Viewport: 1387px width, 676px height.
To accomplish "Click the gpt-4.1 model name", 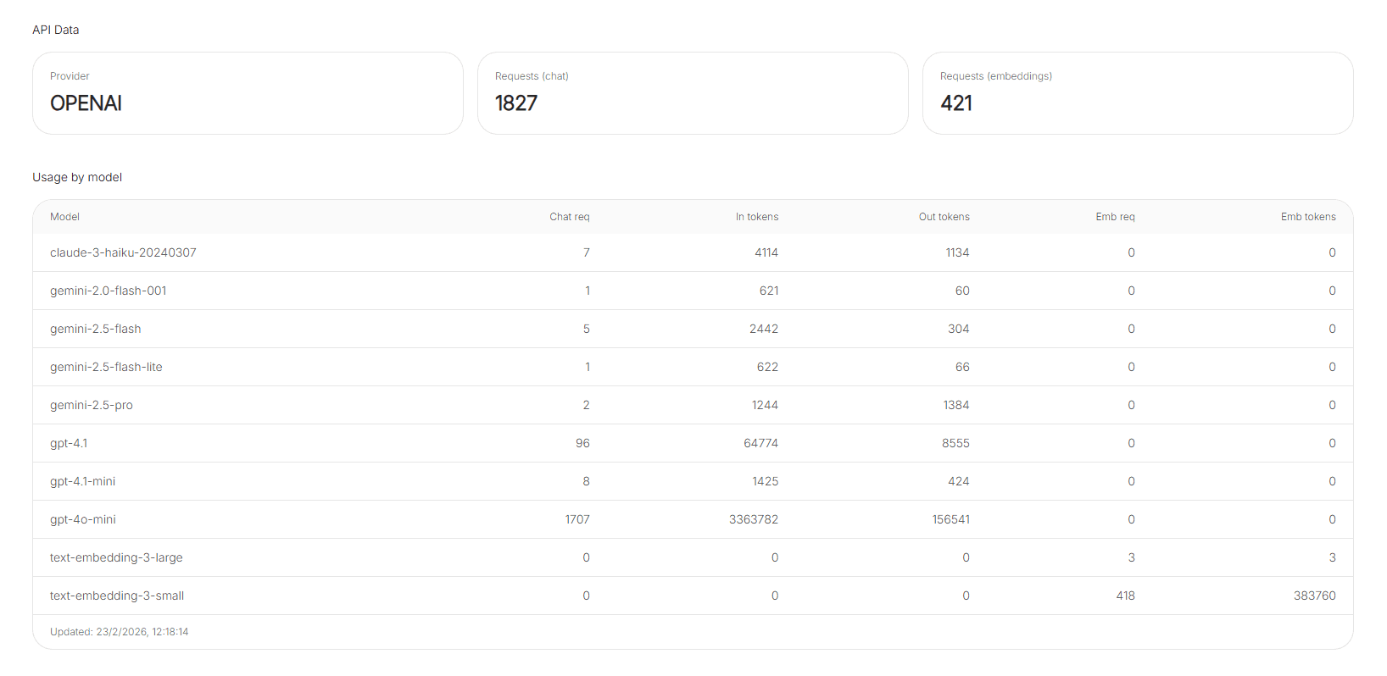I will [x=69, y=443].
